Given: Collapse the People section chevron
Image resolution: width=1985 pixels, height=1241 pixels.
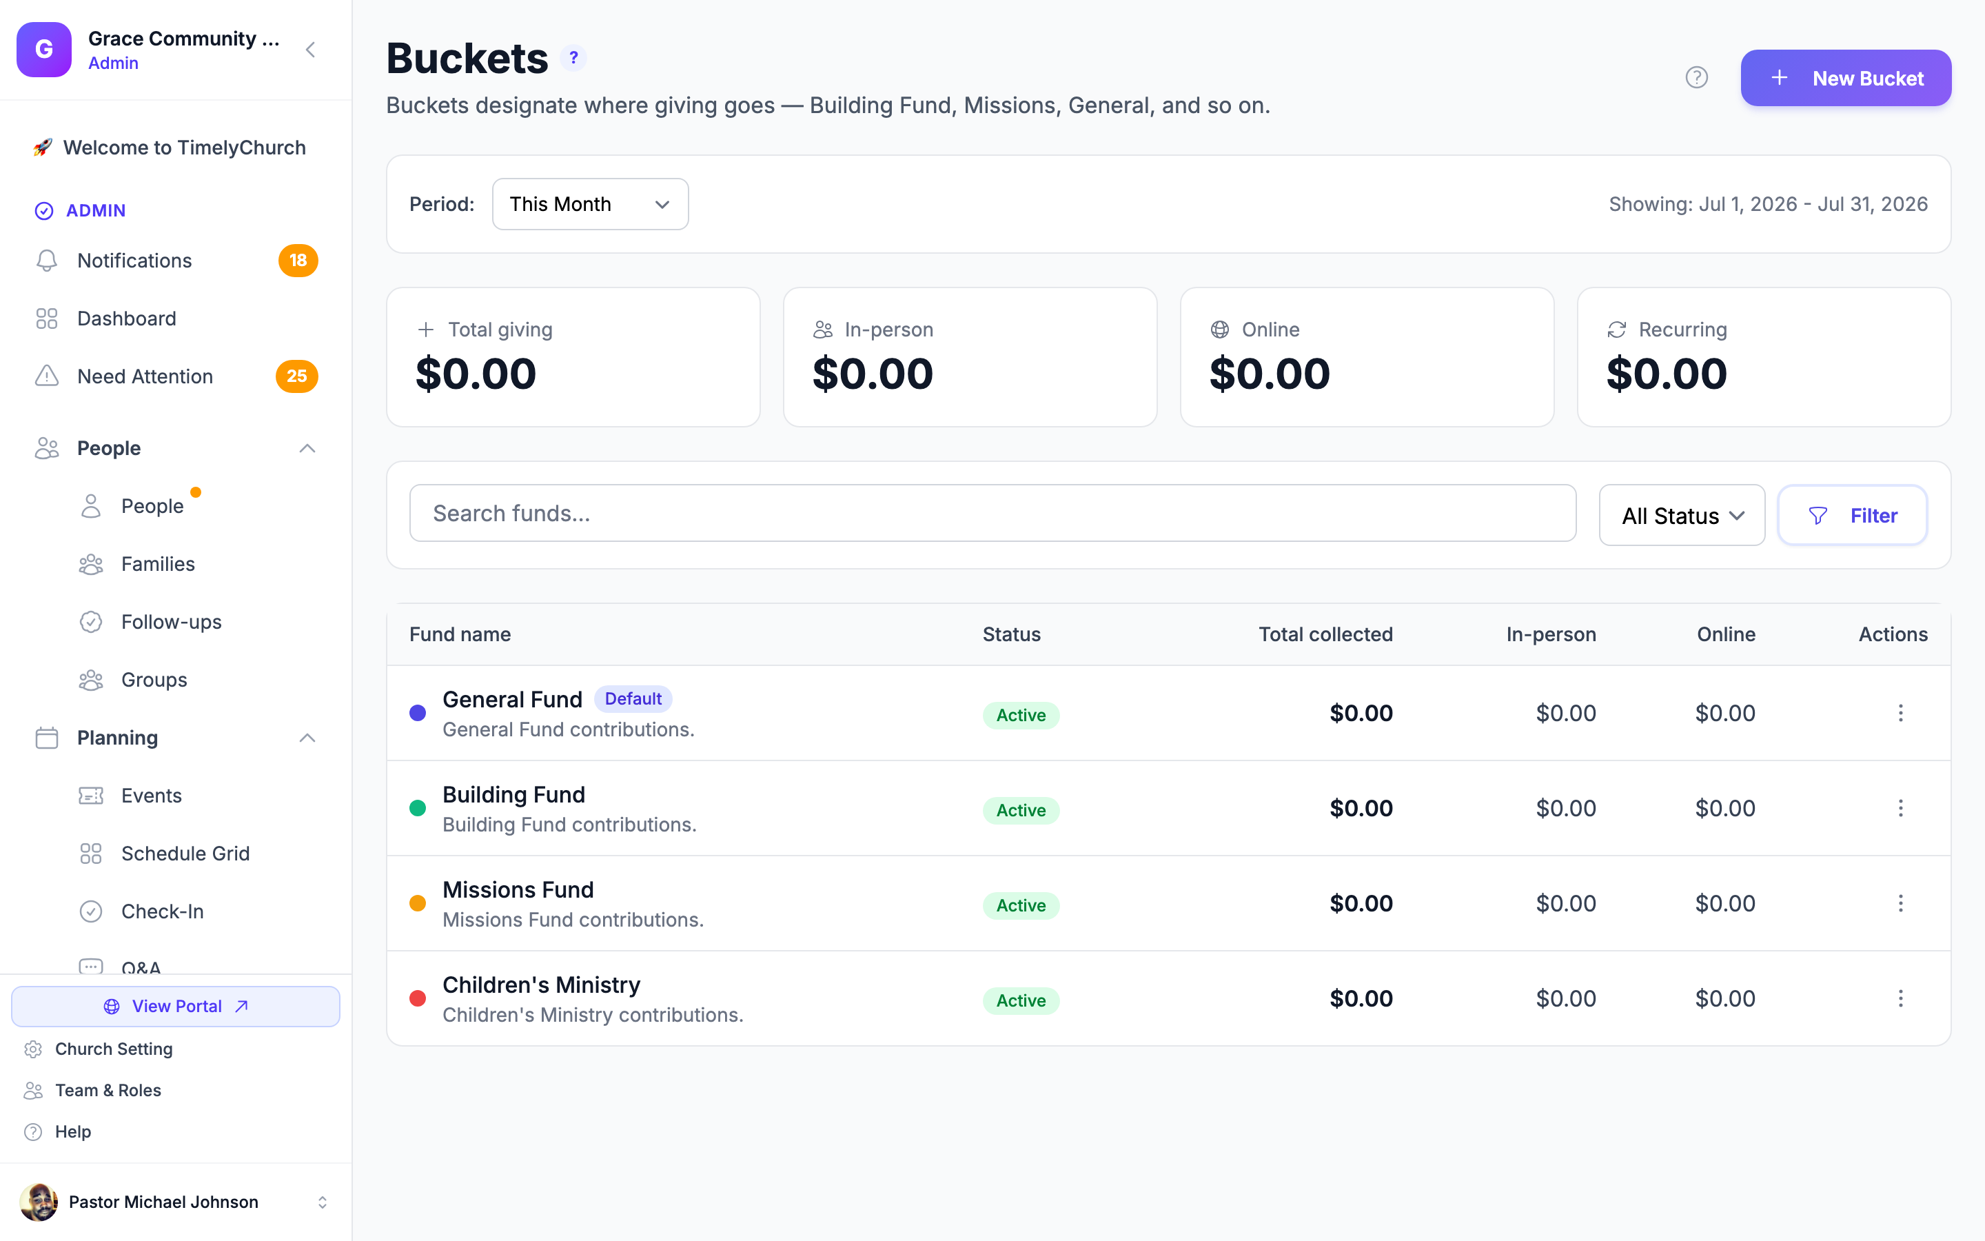Looking at the screenshot, I should point(307,448).
